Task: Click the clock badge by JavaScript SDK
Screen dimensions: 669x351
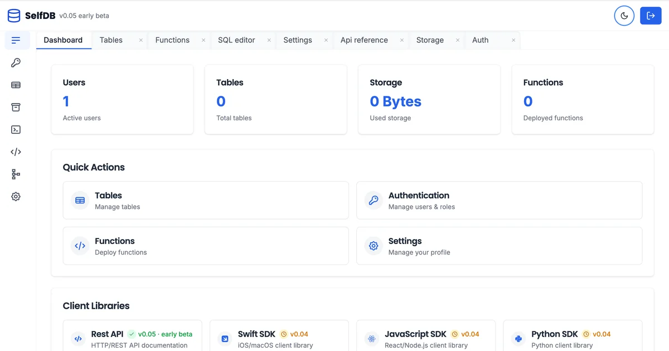Action: pyautogui.click(x=455, y=334)
